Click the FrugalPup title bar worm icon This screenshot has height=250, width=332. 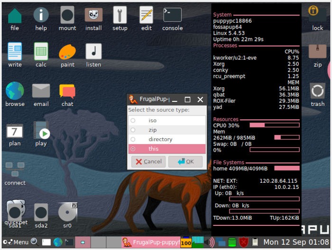(133, 99)
